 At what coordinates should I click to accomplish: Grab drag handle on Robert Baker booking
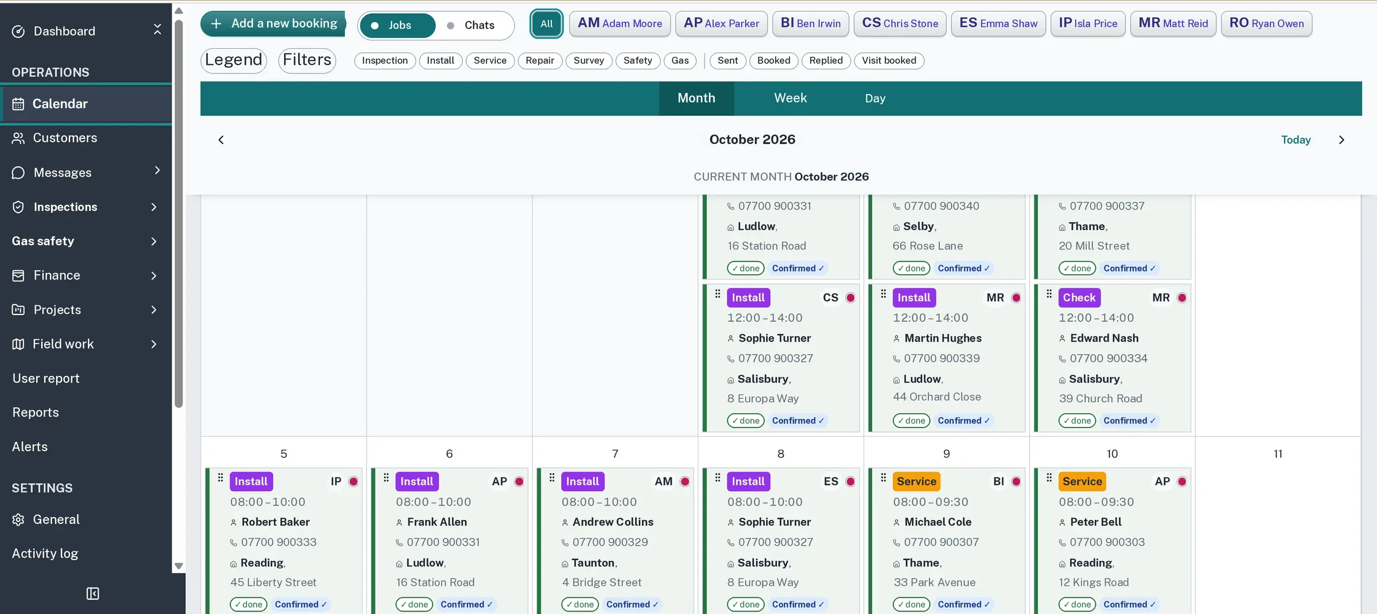220,477
